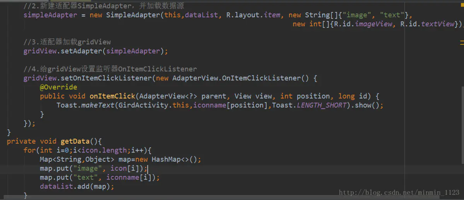Viewport: 464px width, 200px height.
Task: Click 'R.id.textView' in the int array
Action: click(428, 24)
